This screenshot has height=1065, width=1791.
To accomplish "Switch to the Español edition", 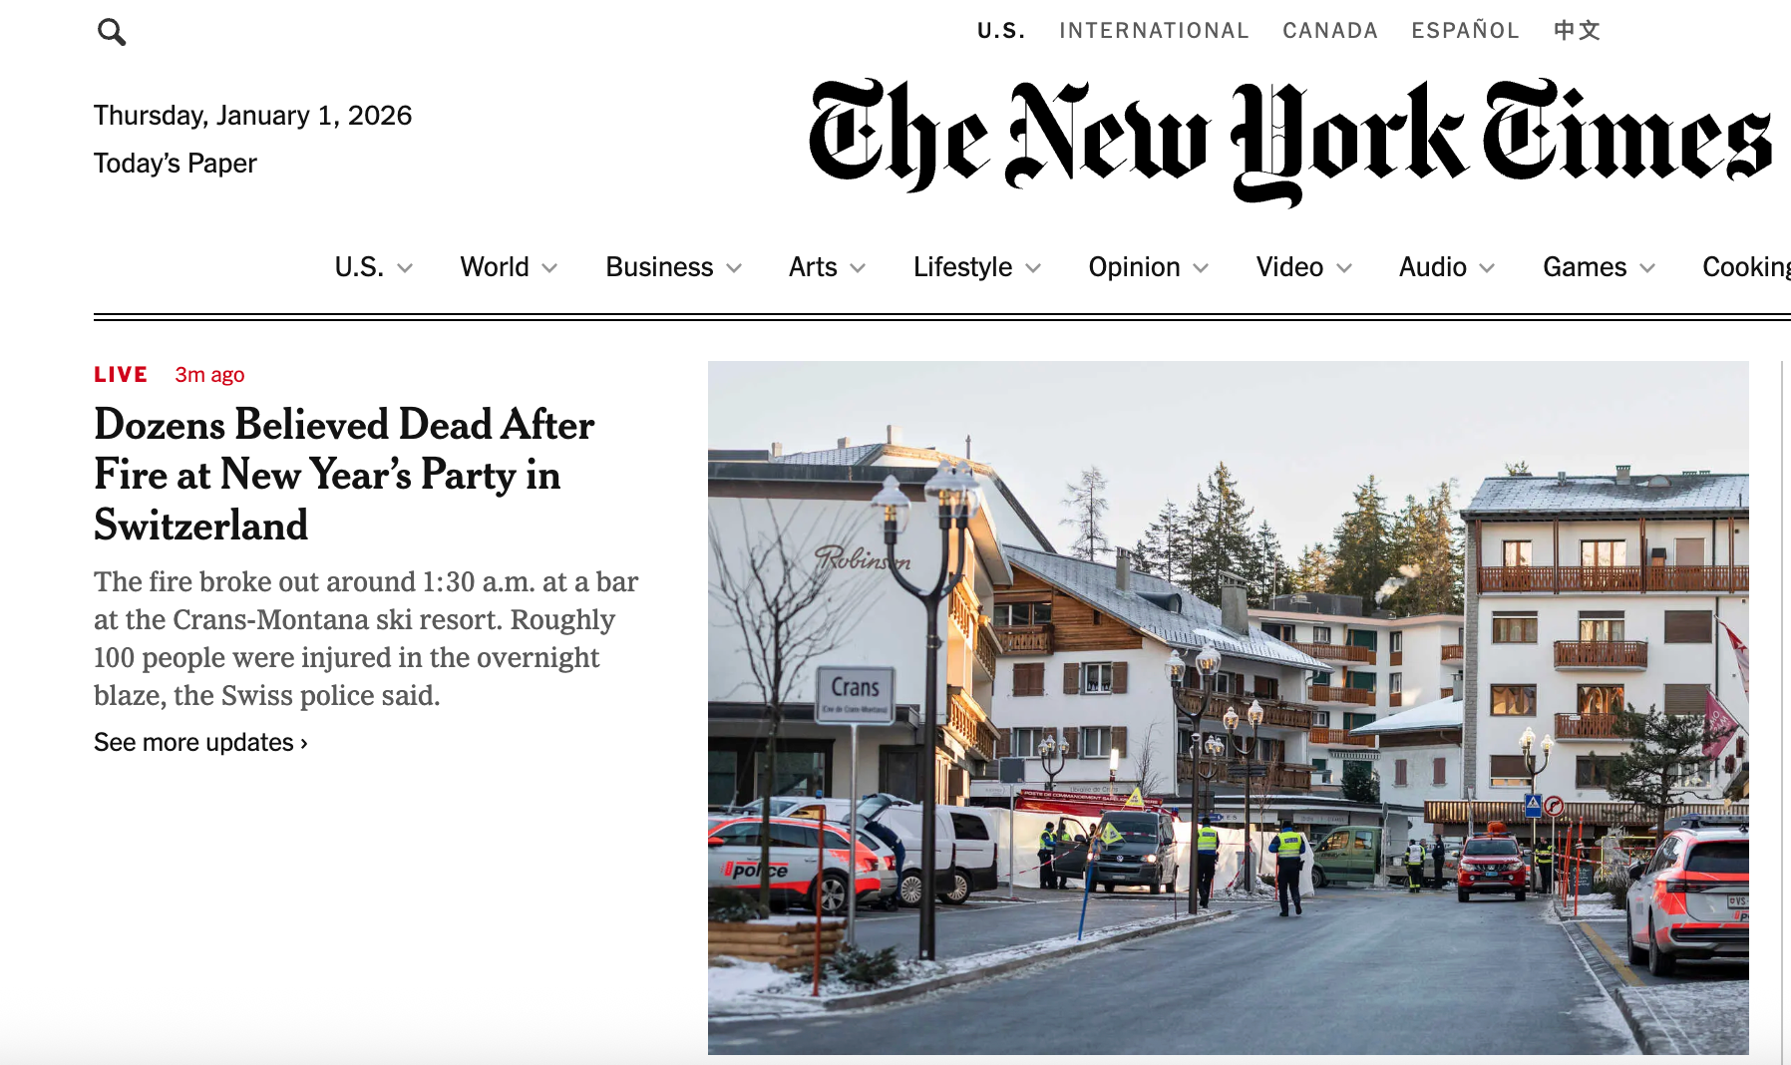I will coord(1465,31).
